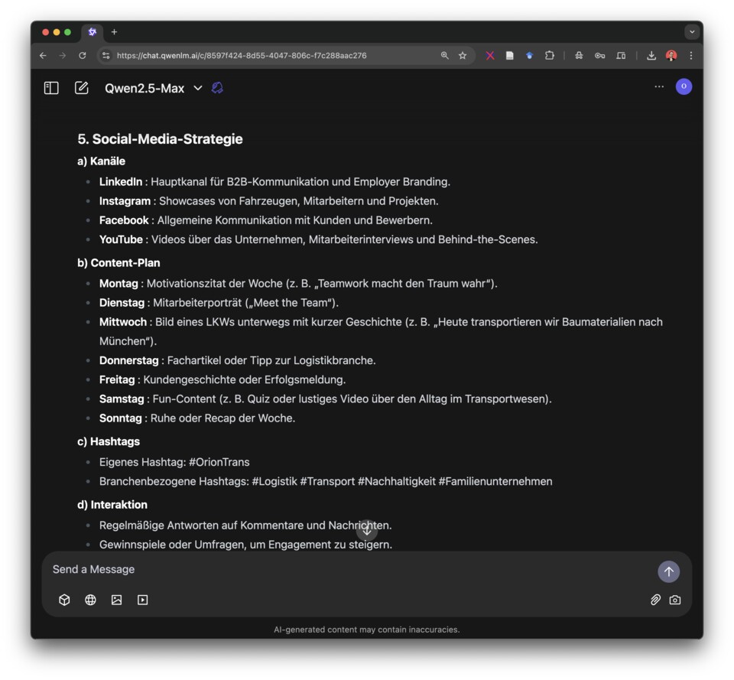Start a new chat with edit icon
This screenshot has width=734, height=680.
(x=81, y=88)
